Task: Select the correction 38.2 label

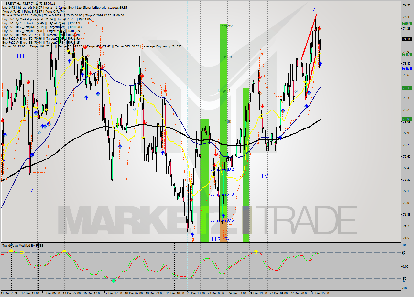Action: pos(222,169)
